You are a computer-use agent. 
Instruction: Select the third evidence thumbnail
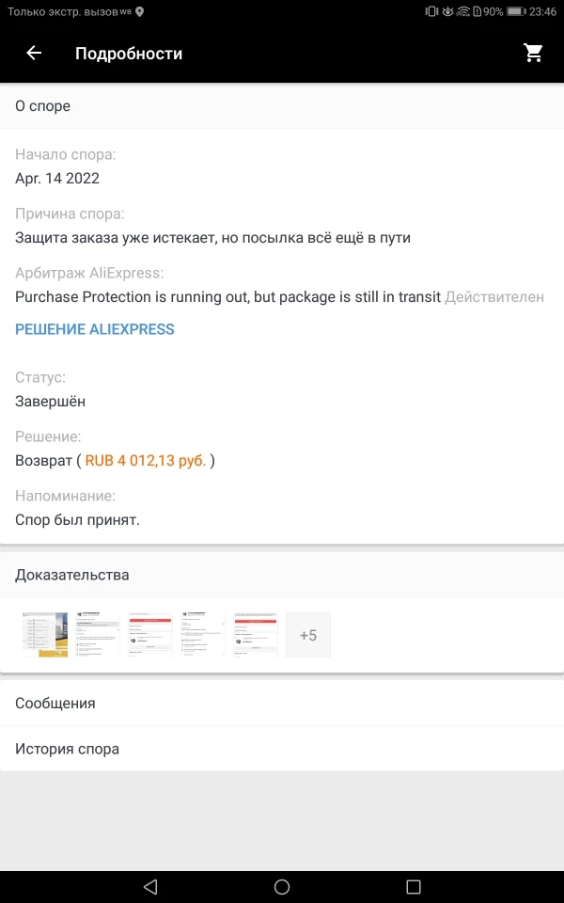click(150, 635)
